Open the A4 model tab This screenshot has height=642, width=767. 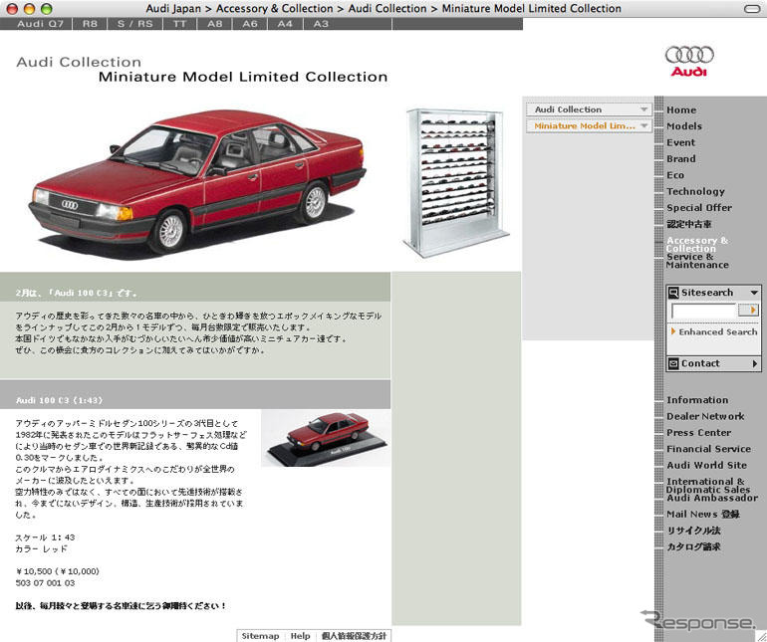click(285, 24)
